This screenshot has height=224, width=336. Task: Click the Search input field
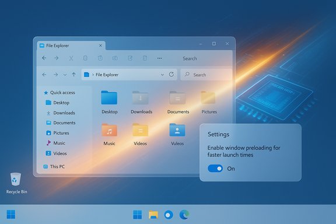click(206, 75)
